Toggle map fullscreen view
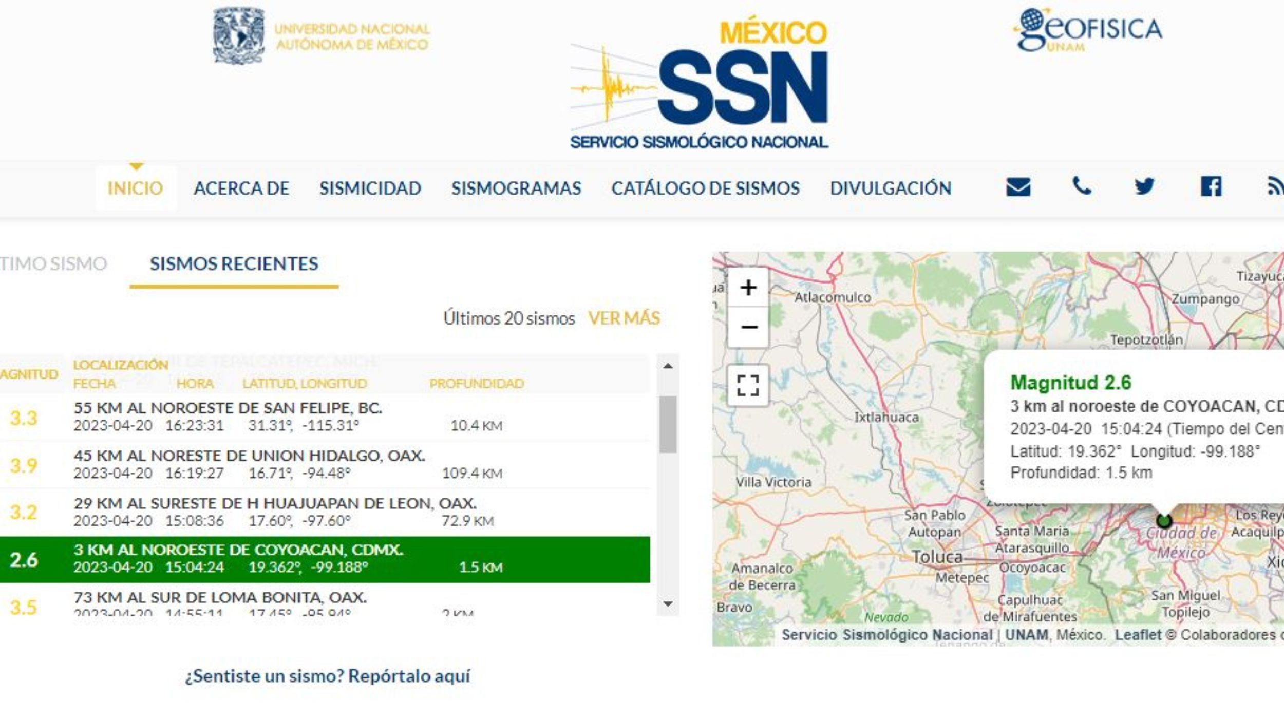 point(748,385)
